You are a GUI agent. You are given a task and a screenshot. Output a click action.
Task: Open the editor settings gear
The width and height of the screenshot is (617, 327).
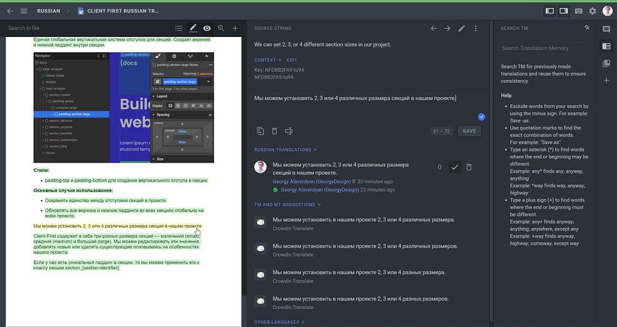pyautogui.click(x=592, y=11)
